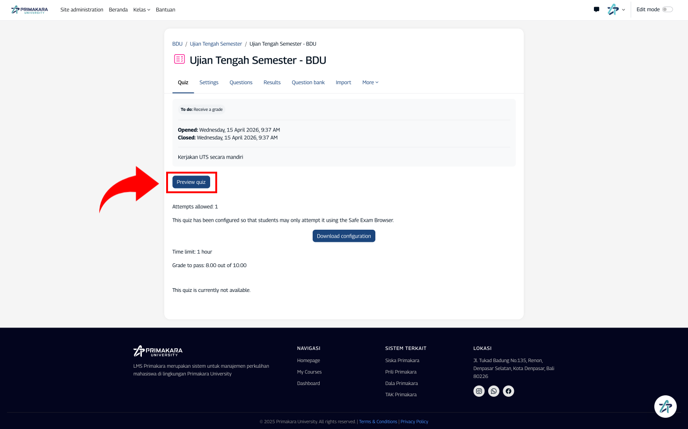Click the 'To do: Receive a grade' badge
The image size is (688, 429).
(x=202, y=109)
